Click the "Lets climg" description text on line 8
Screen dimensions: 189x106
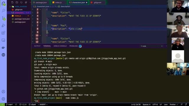pos(76,29)
